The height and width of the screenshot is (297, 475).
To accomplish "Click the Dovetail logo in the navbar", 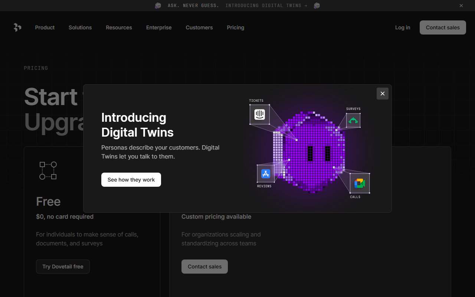I will coord(17,27).
